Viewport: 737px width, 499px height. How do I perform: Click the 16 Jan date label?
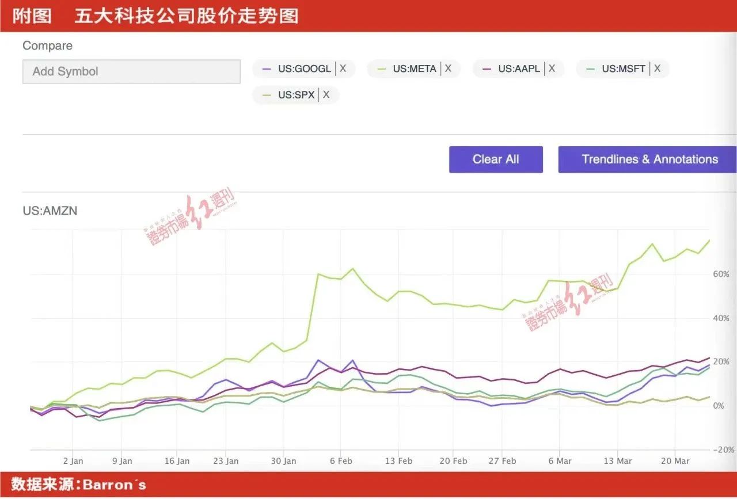click(177, 461)
